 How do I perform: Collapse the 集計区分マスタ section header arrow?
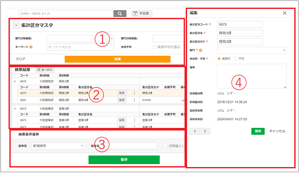16,26
